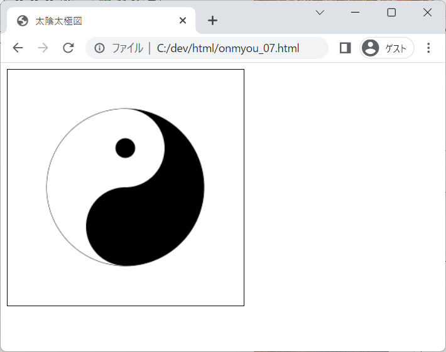This screenshot has width=446, height=352.
Task: Click the forward navigation arrow
Action: [43, 48]
